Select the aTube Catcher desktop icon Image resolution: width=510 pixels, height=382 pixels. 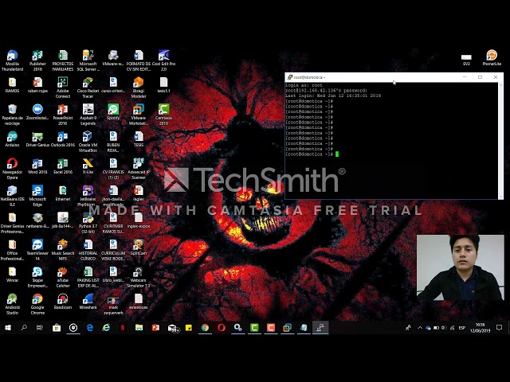tap(62, 277)
